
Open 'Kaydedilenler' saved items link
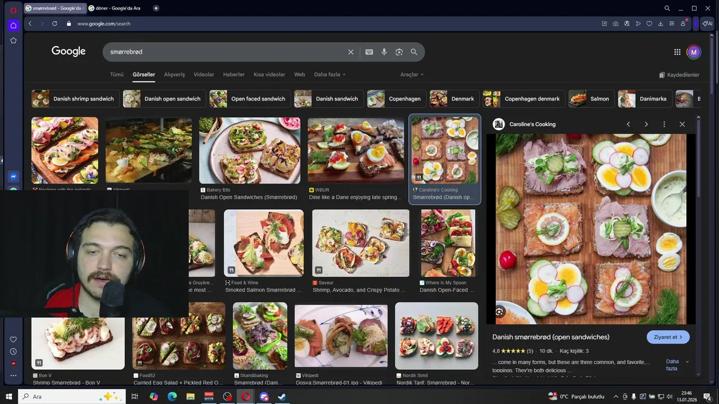coord(679,75)
